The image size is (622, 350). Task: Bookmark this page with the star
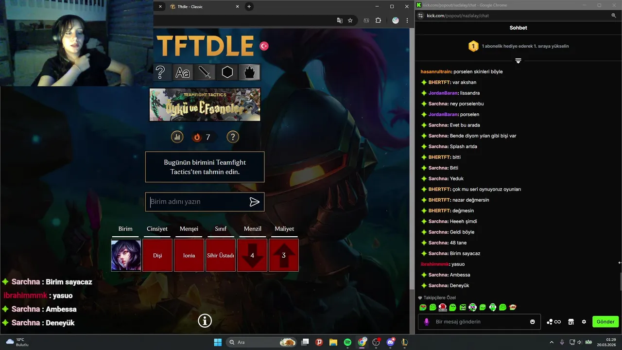tap(350, 20)
